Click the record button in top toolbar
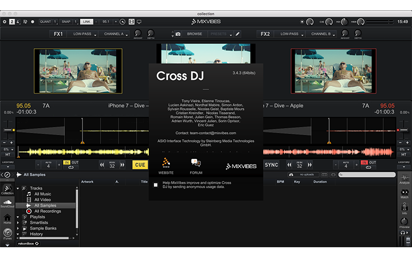The height and width of the screenshot is (257, 412). [x=32, y=22]
